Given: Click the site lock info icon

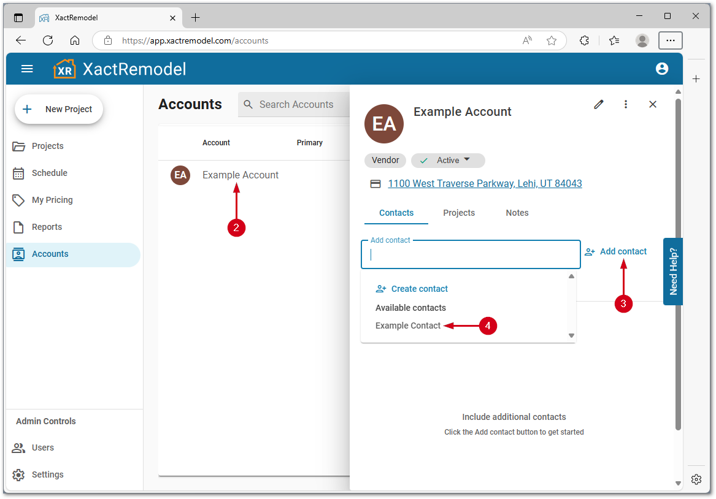Looking at the screenshot, I should 108,40.
